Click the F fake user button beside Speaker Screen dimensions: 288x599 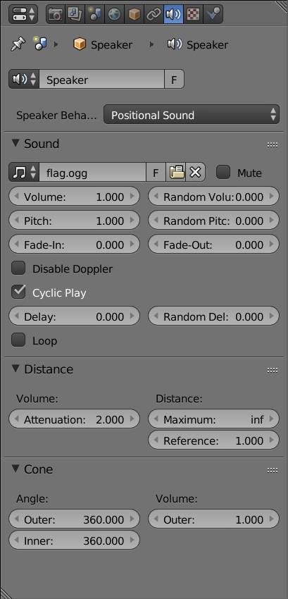(174, 80)
